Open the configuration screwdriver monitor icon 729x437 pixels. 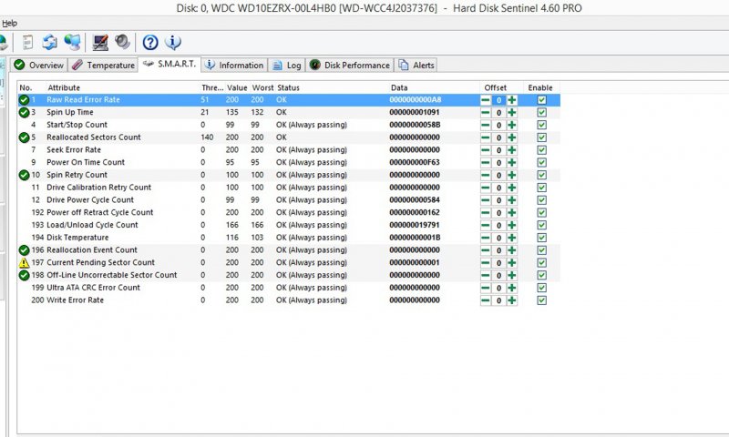click(100, 42)
